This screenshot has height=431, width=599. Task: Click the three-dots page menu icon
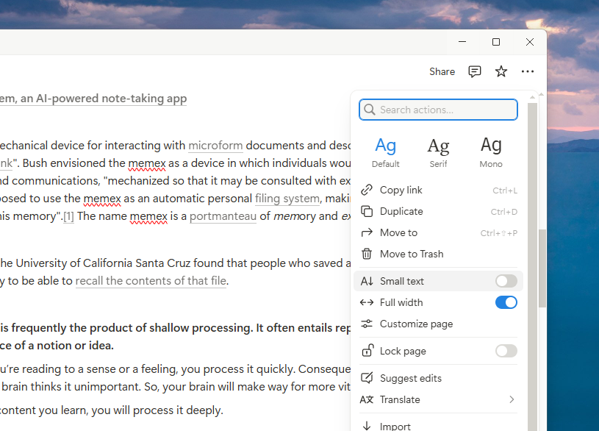[528, 71]
